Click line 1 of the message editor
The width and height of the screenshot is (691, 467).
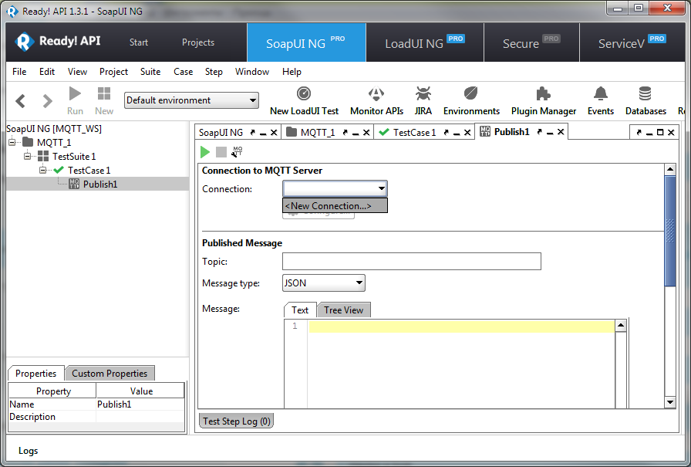point(461,327)
